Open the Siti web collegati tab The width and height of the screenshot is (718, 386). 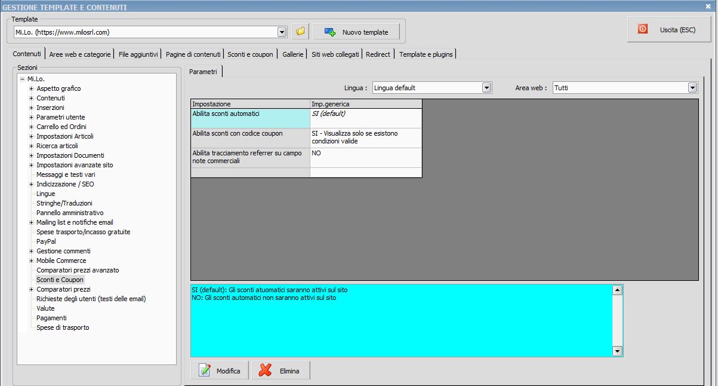click(x=335, y=54)
